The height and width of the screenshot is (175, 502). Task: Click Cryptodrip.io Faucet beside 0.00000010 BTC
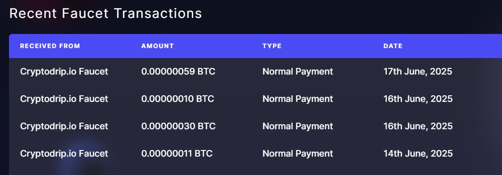(64, 99)
